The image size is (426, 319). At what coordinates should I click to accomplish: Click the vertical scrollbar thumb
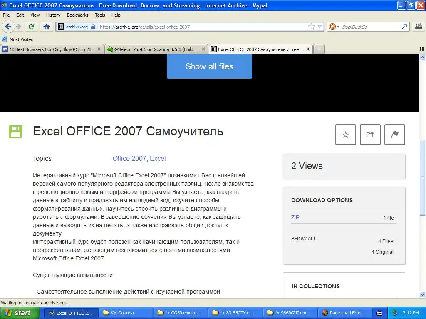422,178
